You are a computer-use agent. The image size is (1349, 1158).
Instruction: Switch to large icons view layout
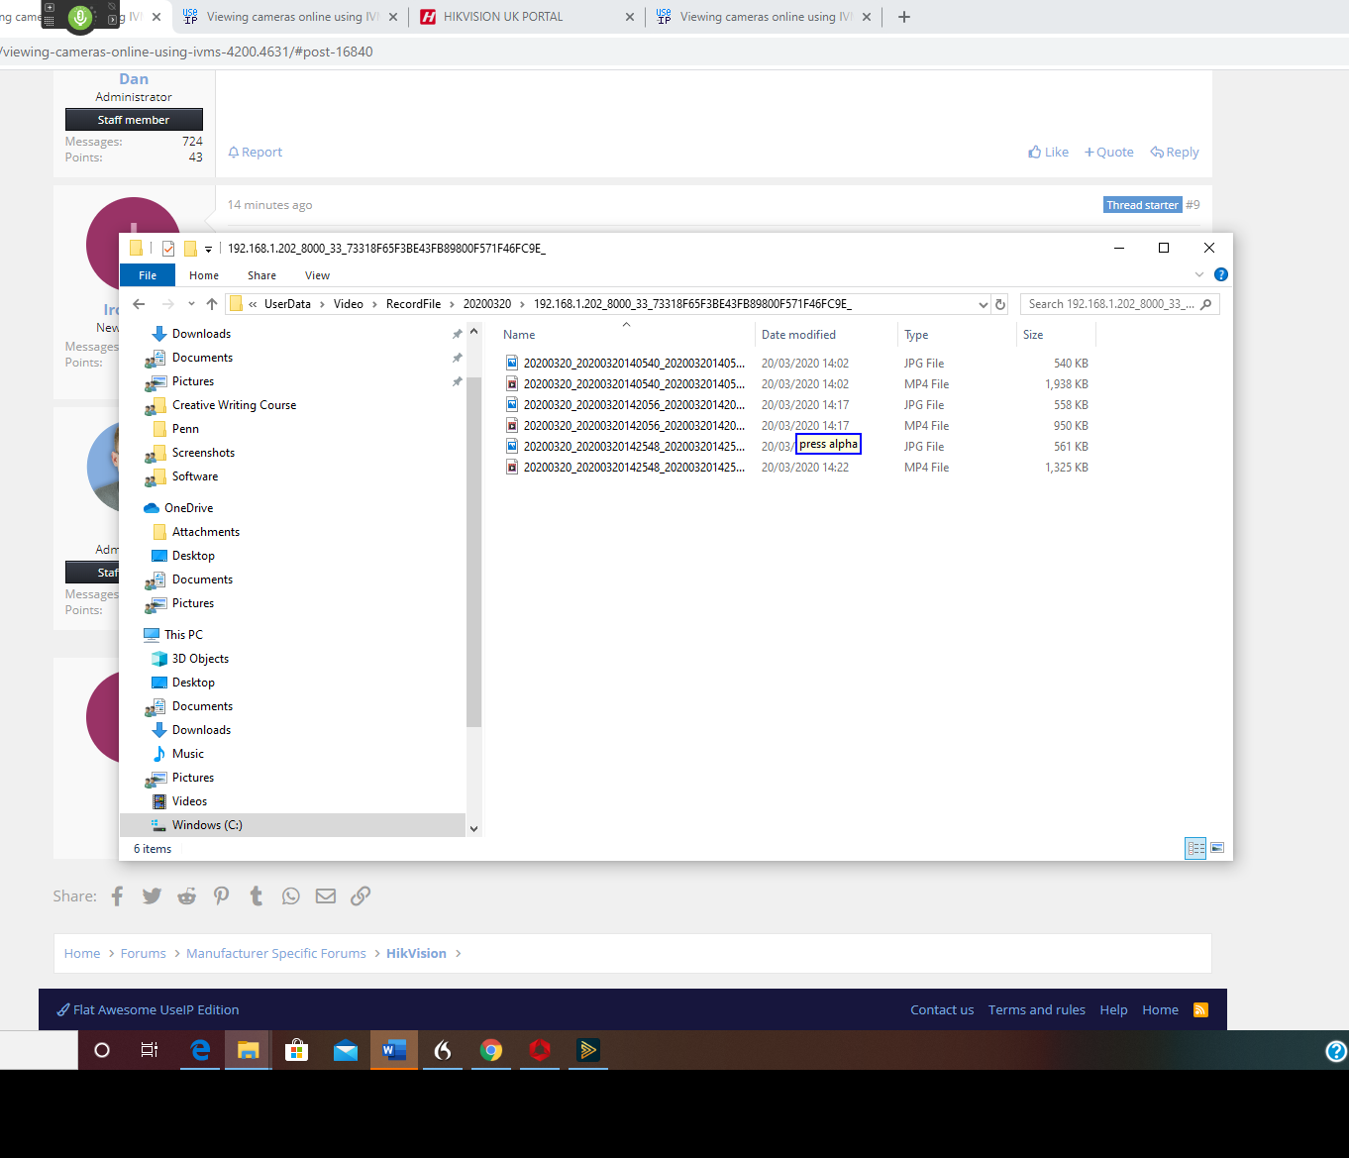point(1217,848)
